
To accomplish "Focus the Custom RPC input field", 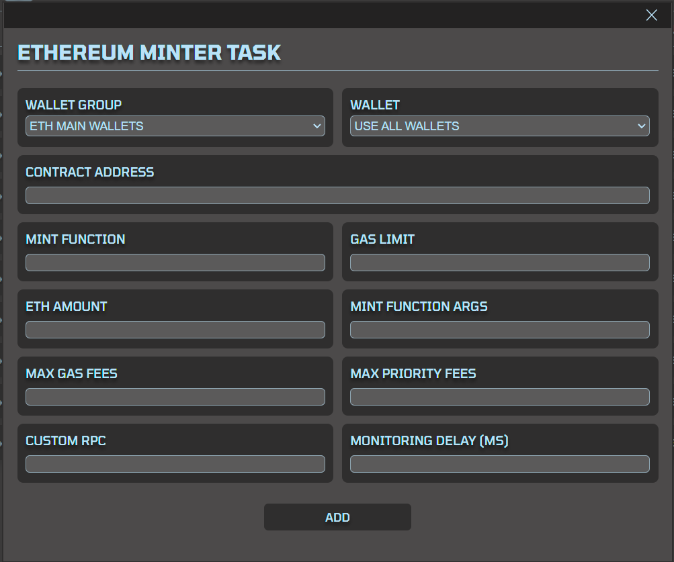I will click(x=175, y=464).
